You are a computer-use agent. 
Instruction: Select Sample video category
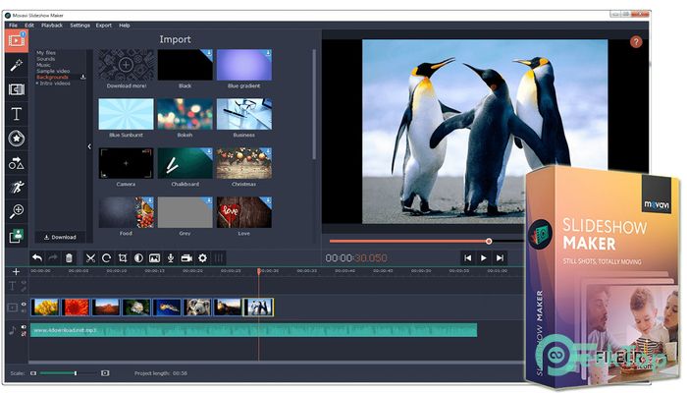coord(53,71)
